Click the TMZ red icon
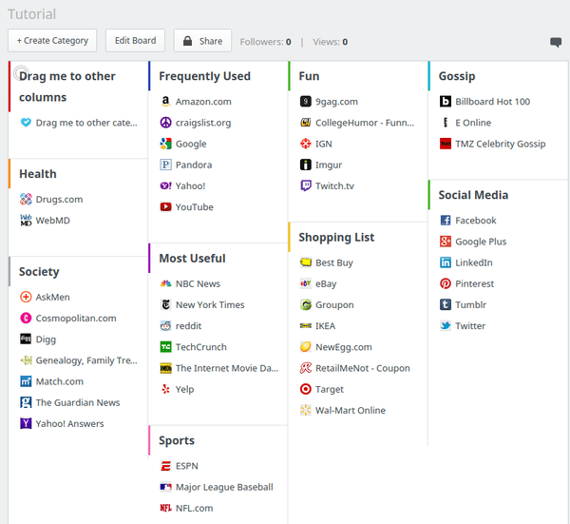The height and width of the screenshot is (524, 570). pyautogui.click(x=446, y=144)
